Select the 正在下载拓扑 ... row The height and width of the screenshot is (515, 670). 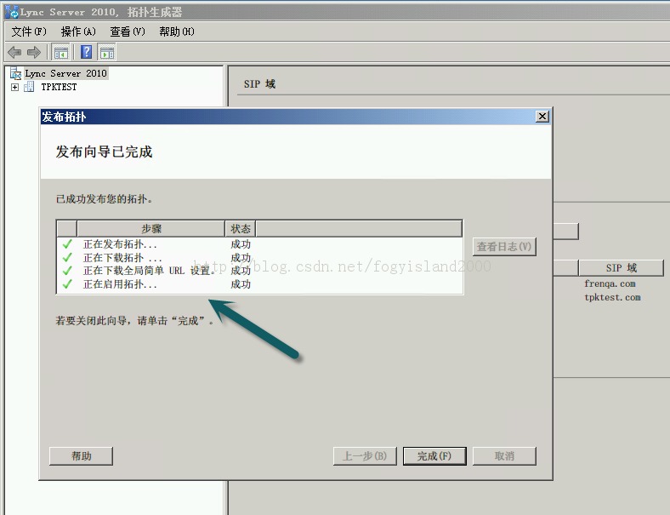point(259,257)
